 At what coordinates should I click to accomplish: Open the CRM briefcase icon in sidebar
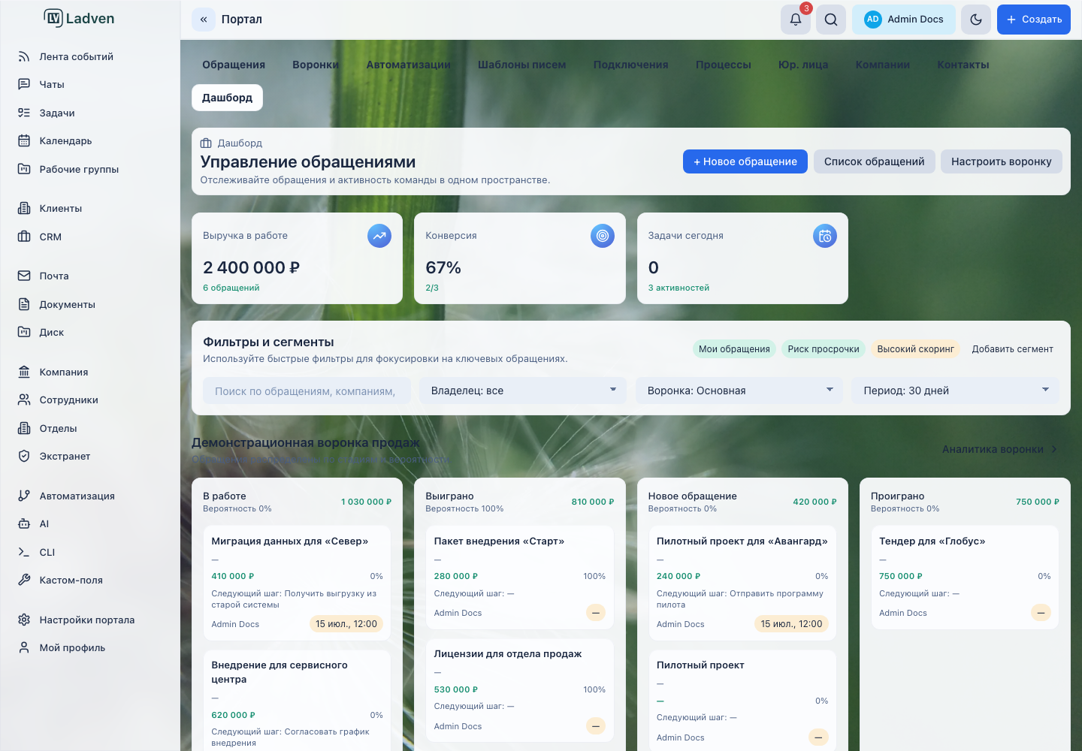pyautogui.click(x=24, y=237)
